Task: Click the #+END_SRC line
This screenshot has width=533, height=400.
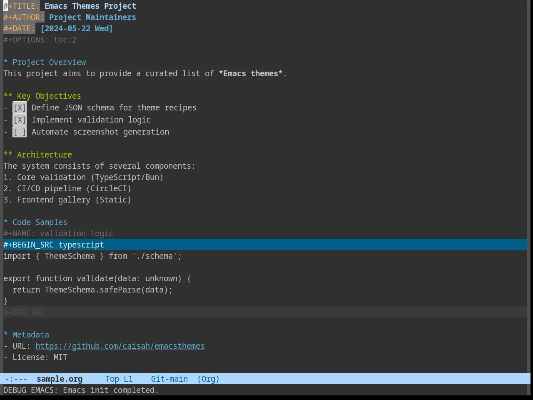Action: [265, 312]
